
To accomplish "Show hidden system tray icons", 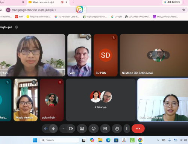I will 158,140.
